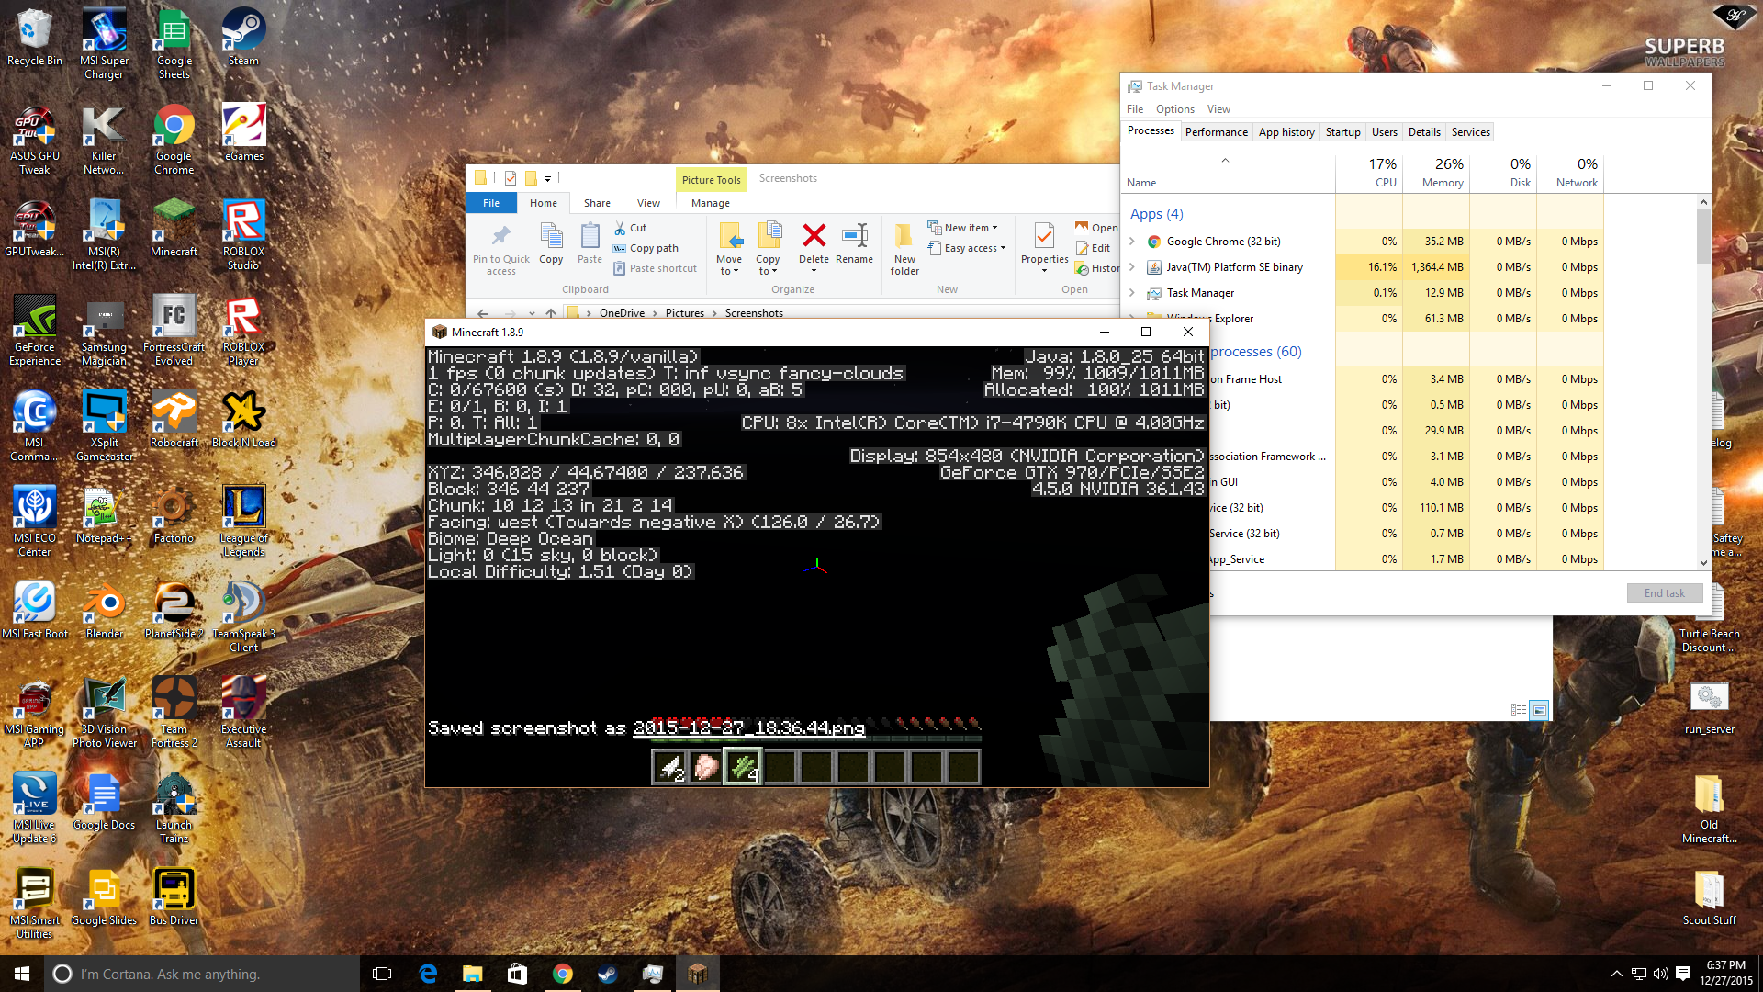This screenshot has height=992, width=1763.
Task: Select the Blender desktop icon
Action: [x=104, y=603]
